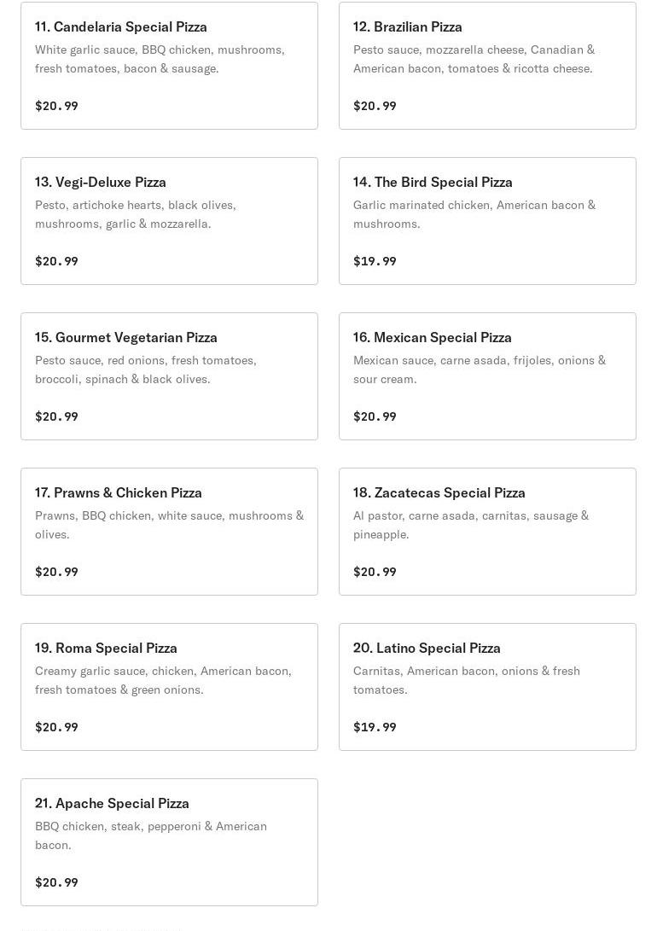
Task: Click the Vegi-Deluxe artichoke hearts description
Action: pos(136,214)
